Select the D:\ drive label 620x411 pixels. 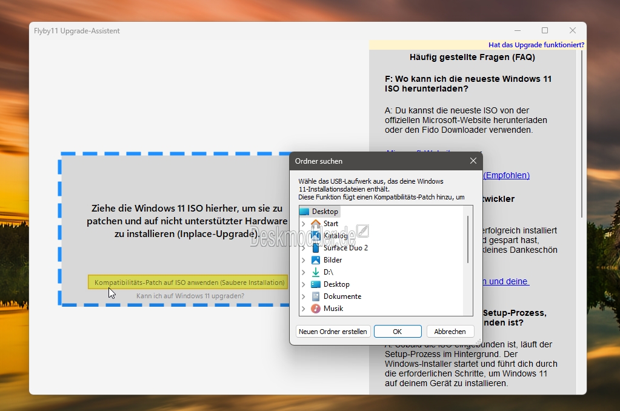[x=328, y=272]
